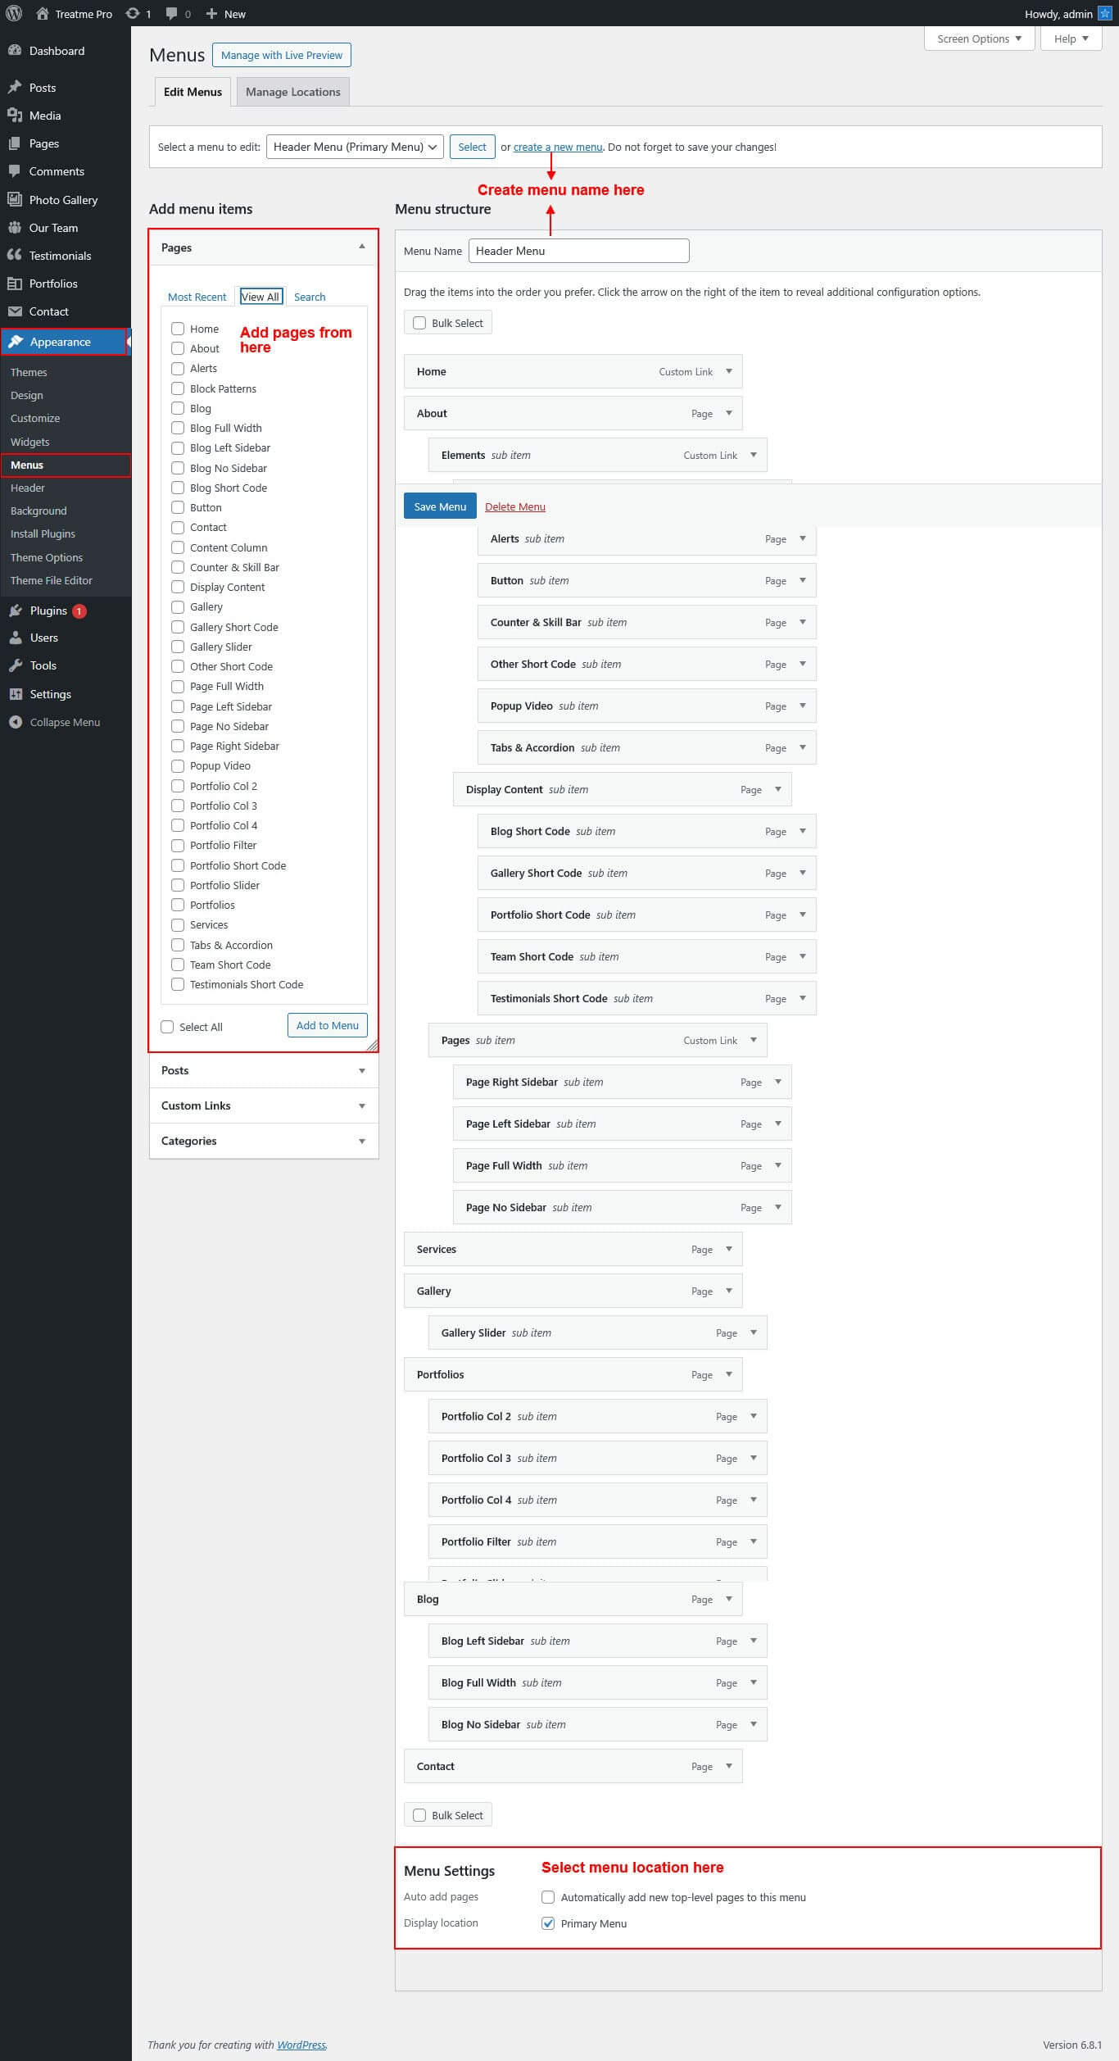Check the Block Patterns page checkbox
The height and width of the screenshot is (2061, 1119).
[x=178, y=388]
